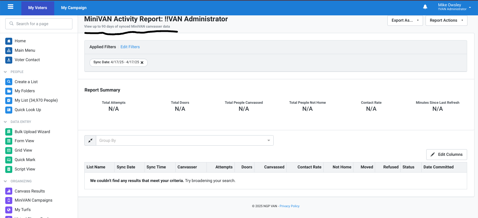The image size is (478, 218).
Task: Click the Edit Filters link
Action: tap(130, 47)
